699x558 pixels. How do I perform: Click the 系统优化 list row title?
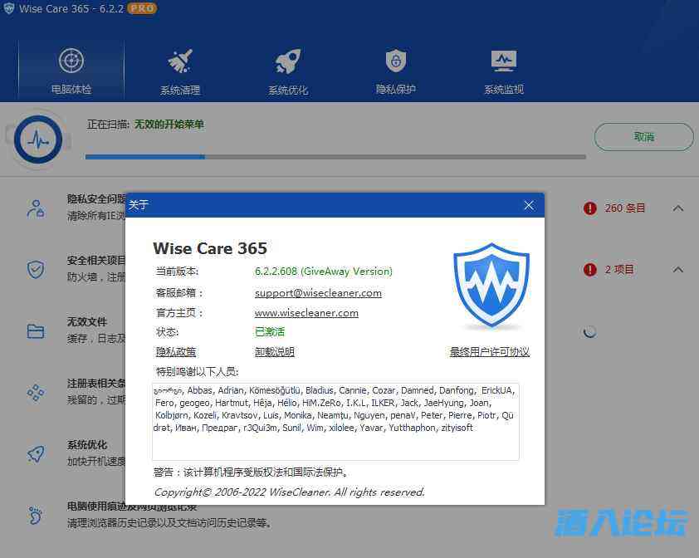point(87,445)
